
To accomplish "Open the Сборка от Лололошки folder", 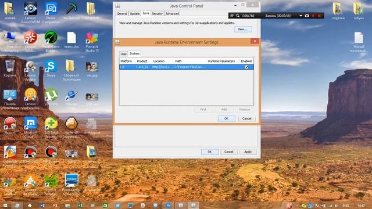I will [x=71, y=70].
